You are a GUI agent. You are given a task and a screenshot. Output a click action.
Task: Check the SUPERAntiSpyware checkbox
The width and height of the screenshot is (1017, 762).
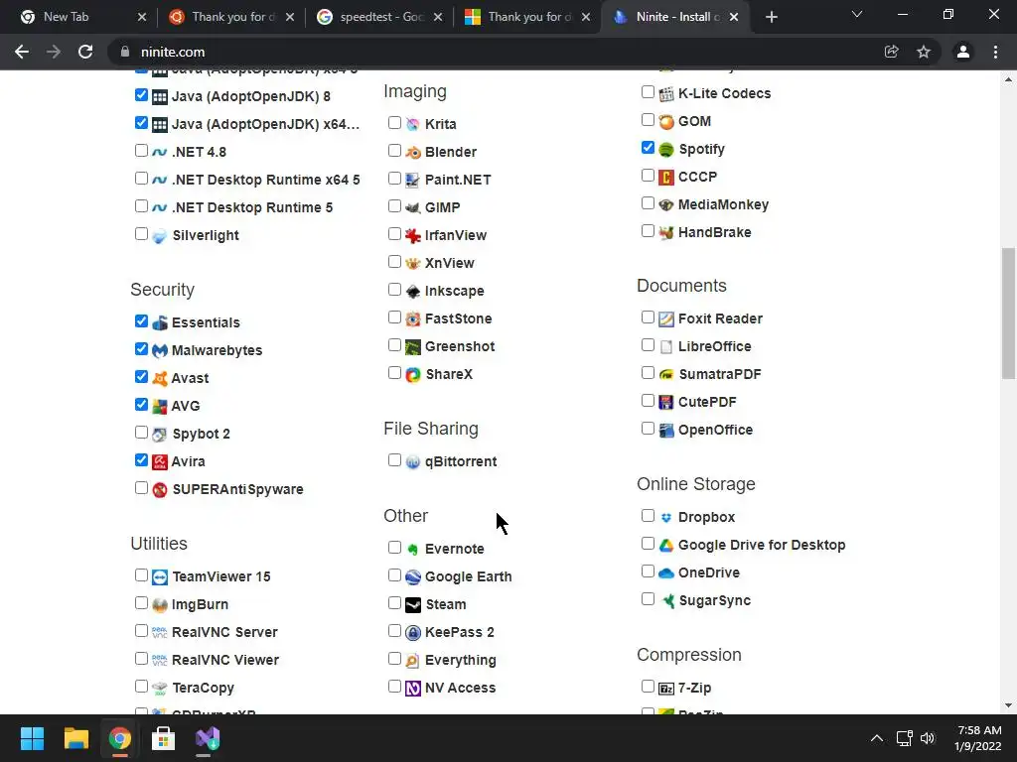point(141,488)
